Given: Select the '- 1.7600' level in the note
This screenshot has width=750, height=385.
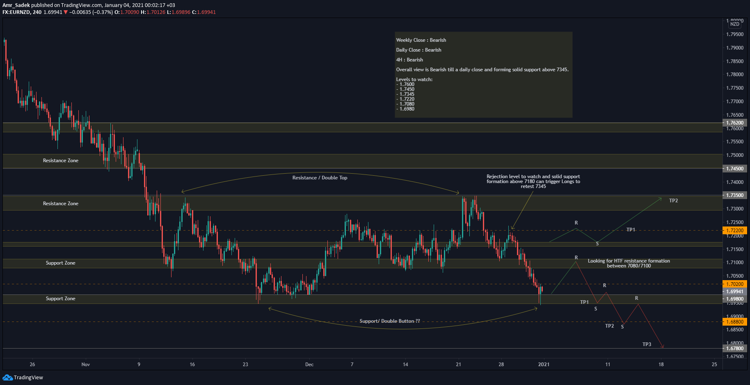Looking at the screenshot, I should [405, 84].
